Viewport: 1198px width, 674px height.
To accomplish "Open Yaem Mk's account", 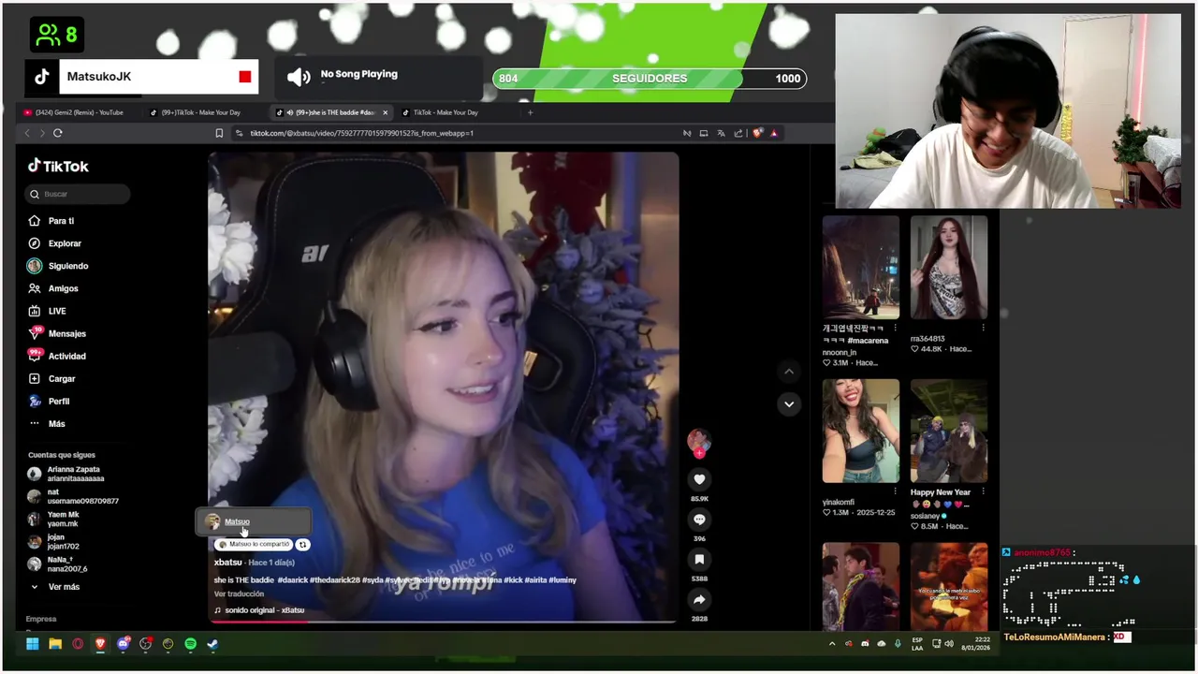I will tap(53, 519).
